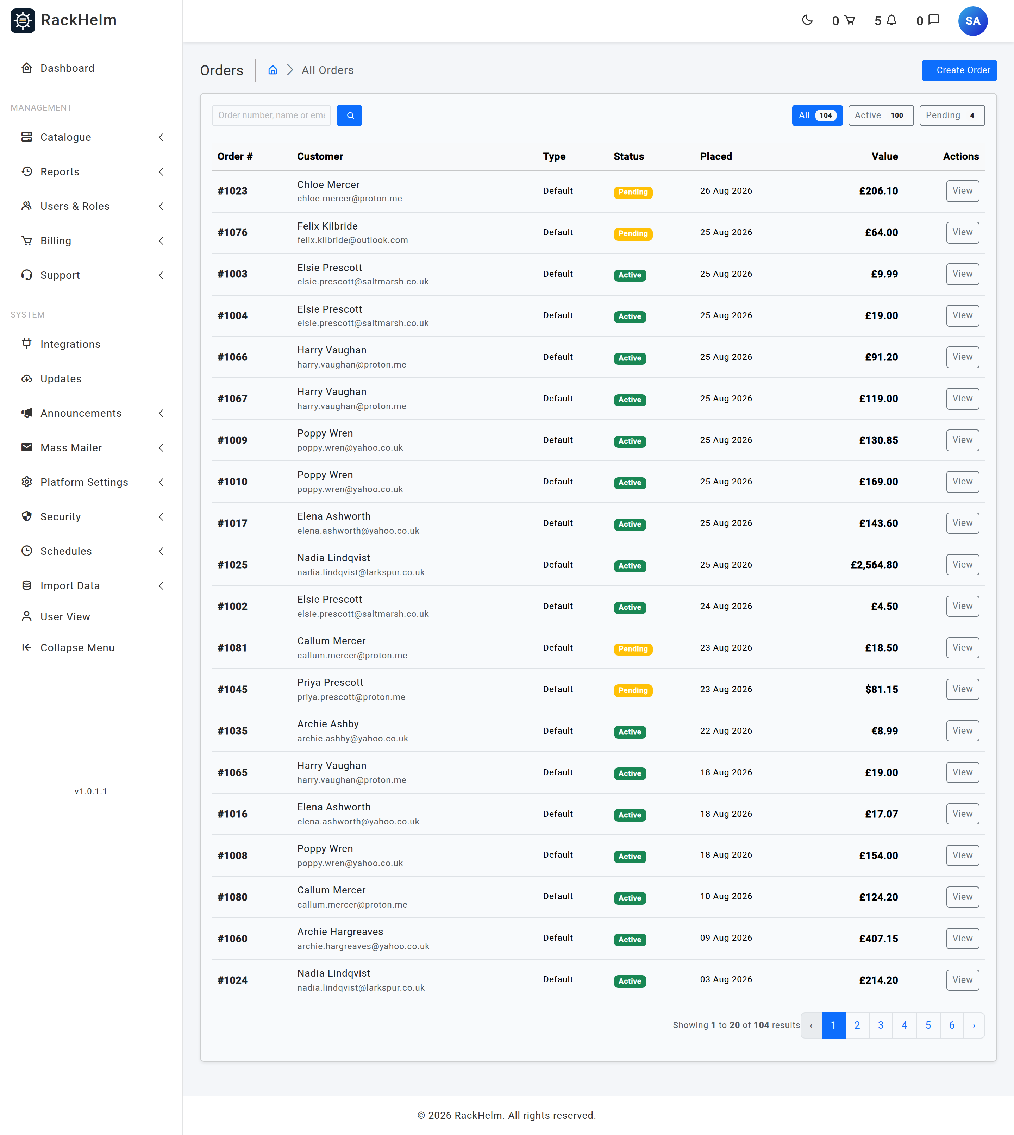Expand the Billing menu chevron
This screenshot has width=1014, height=1135.
point(161,241)
